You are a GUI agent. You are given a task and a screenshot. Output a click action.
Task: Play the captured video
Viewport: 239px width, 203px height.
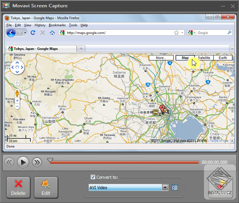point(23,162)
